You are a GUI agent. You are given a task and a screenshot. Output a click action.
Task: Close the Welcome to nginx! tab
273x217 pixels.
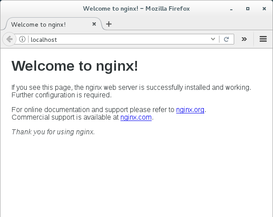point(94,24)
